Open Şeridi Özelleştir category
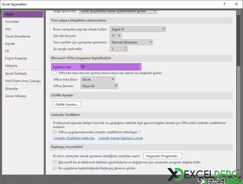 [16, 74]
